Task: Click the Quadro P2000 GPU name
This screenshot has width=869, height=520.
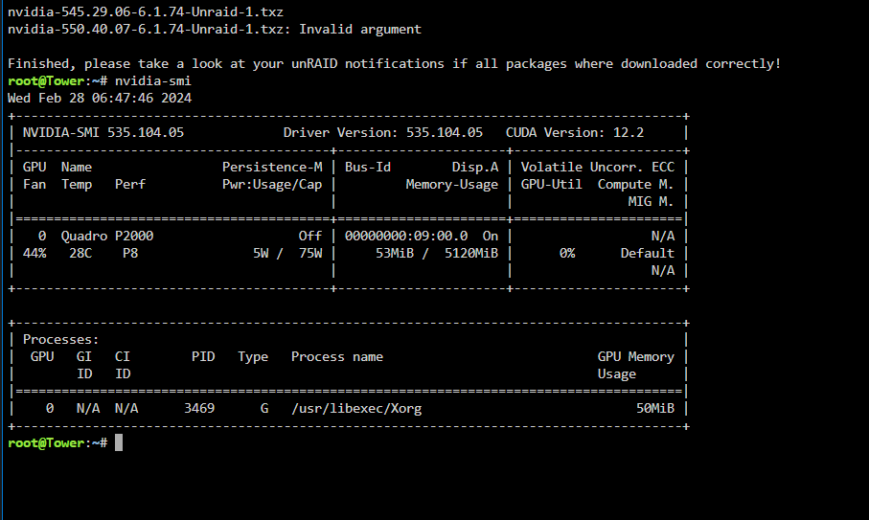Action: click(x=107, y=236)
